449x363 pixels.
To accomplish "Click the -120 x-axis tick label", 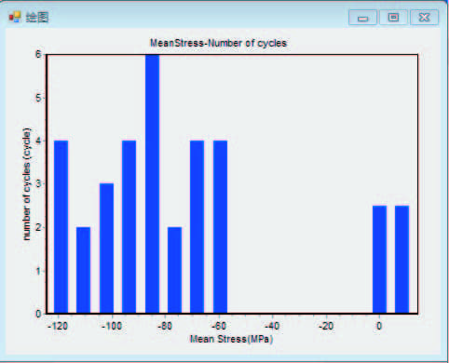I will click(58, 326).
